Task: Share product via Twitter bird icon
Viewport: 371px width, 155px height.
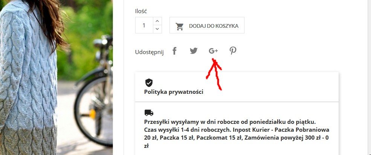Action: tap(194, 51)
